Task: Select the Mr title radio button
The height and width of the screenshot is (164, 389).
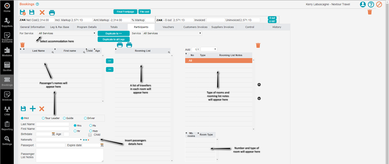Action: pos(75,131)
